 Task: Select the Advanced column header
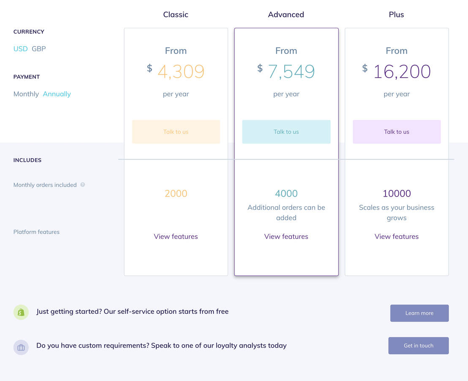pyautogui.click(x=286, y=14)
